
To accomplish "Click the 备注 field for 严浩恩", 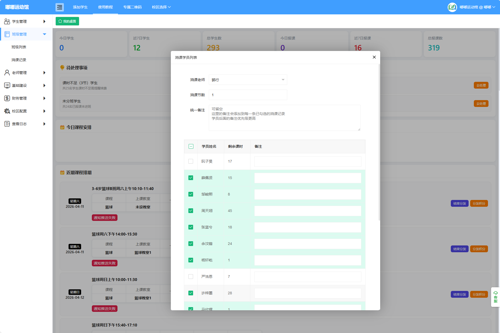I will point(308,277).
